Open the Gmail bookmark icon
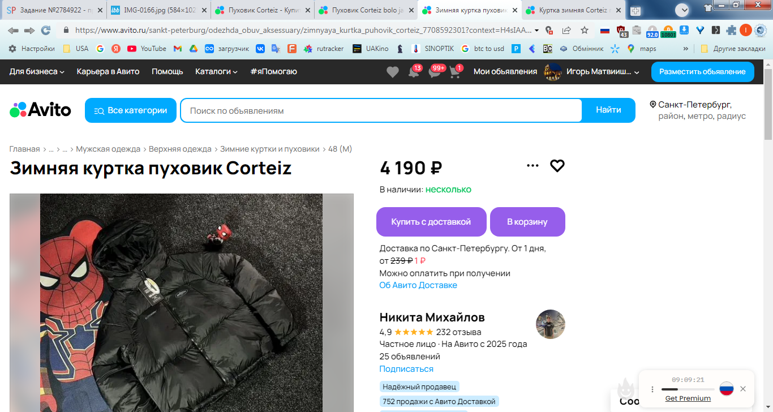Viewport: 773px width, 412px height. (x=177, y=49)
